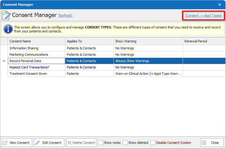Click the Delete Consent button
This screenshot has height=149, width=226.
click(81, 143)
